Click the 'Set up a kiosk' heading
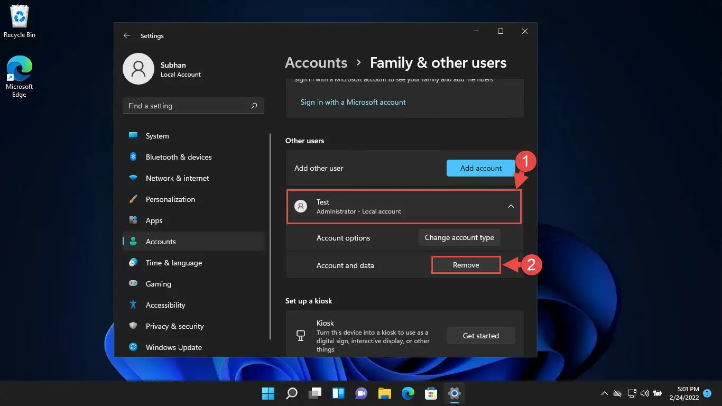This screenshot has height=406, width=722. (x=309, y=301)
